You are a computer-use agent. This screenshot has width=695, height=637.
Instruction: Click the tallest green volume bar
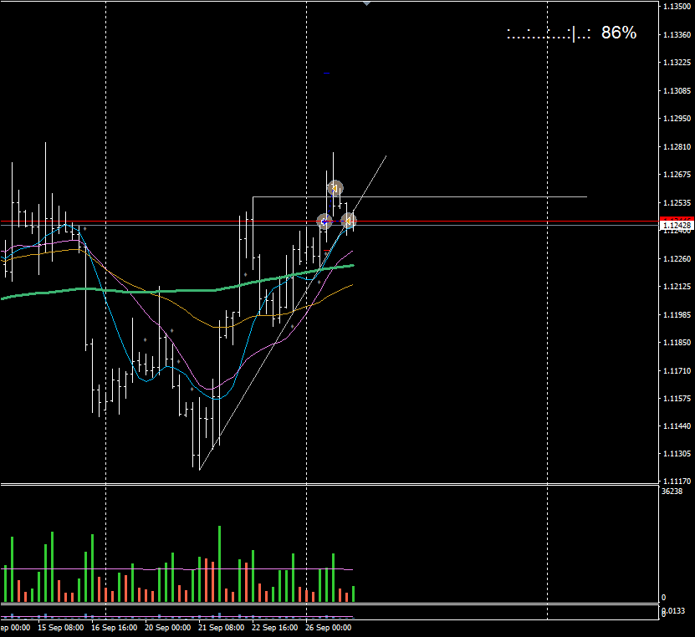tap(219, 564)
